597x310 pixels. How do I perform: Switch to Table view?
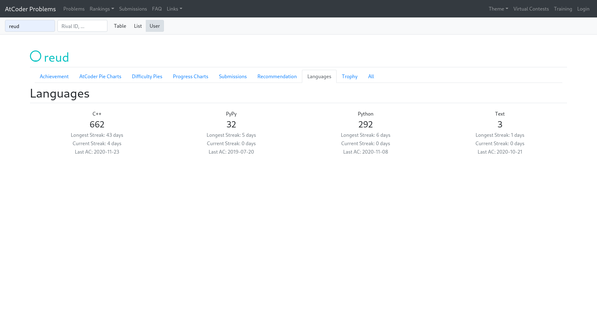tap(120, 26)
